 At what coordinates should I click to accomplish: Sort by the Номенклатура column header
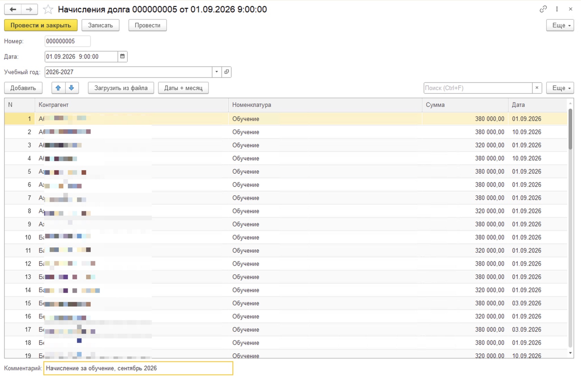325,105
